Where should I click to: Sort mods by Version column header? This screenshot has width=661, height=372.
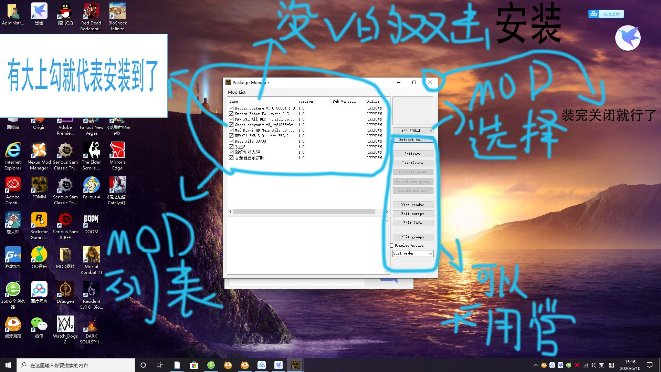(306, 101)
